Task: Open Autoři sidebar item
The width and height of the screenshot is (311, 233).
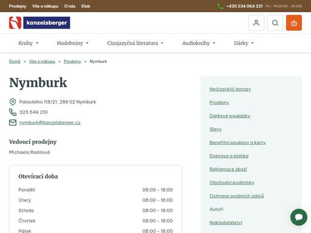Action: point(216,209)
